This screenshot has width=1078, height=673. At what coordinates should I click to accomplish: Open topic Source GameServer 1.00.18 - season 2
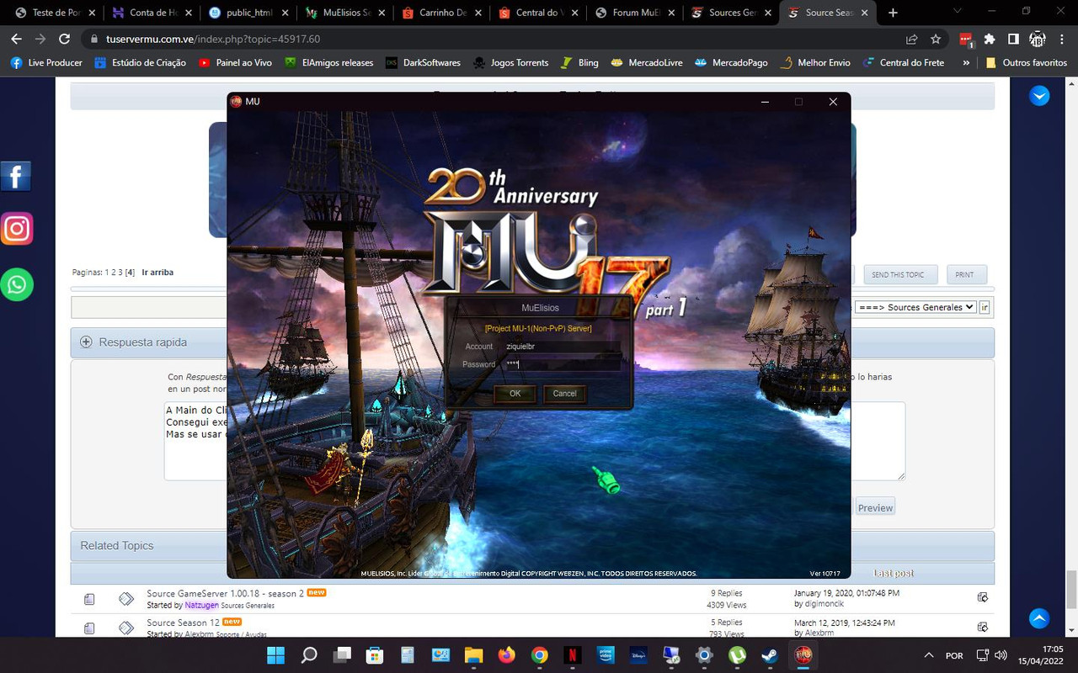pos(225,594)
